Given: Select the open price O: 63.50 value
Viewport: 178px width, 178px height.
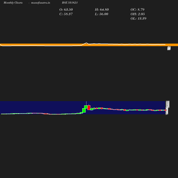Looking at the screenshot, I should click(66, 10).
